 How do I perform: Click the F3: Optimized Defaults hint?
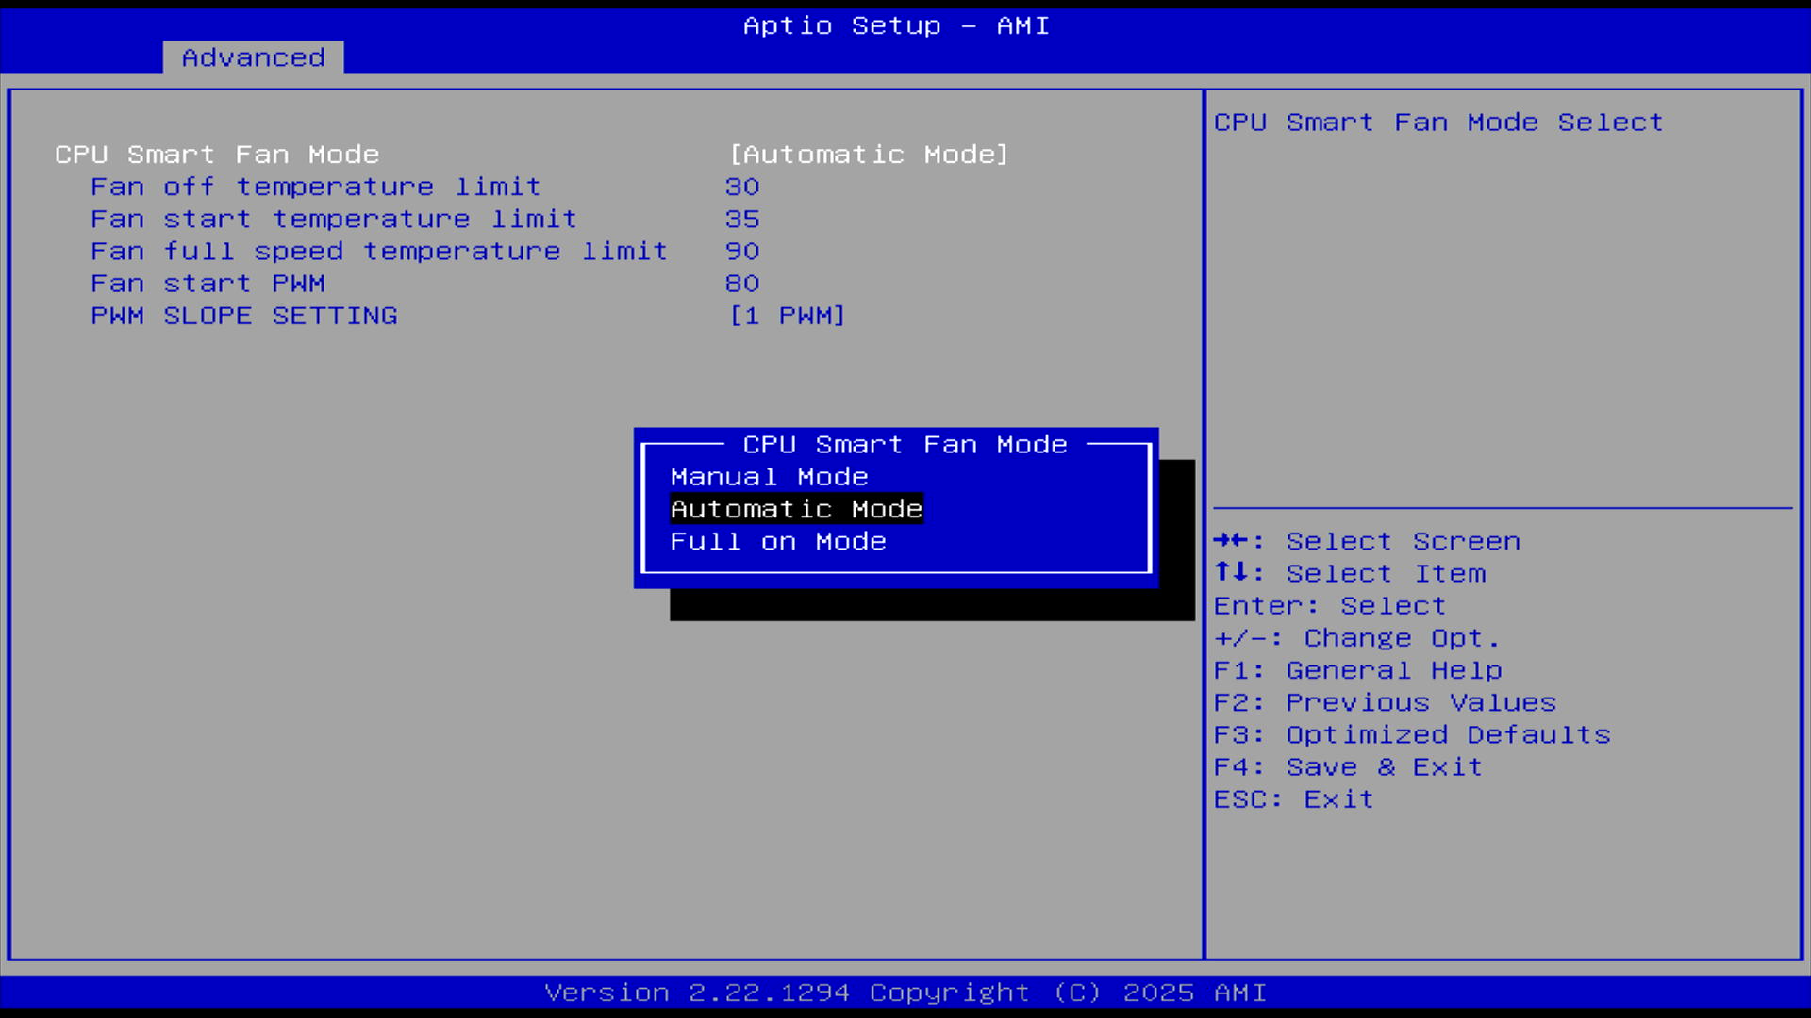click(x=1412, y=735)
